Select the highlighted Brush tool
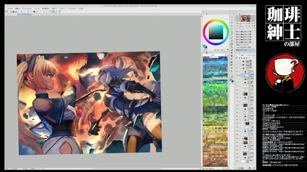 click(x=232, y=44)
